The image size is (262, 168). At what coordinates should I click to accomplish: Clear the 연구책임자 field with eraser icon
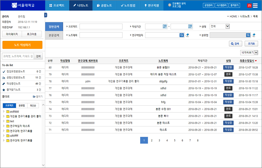[x=187, y=35]
